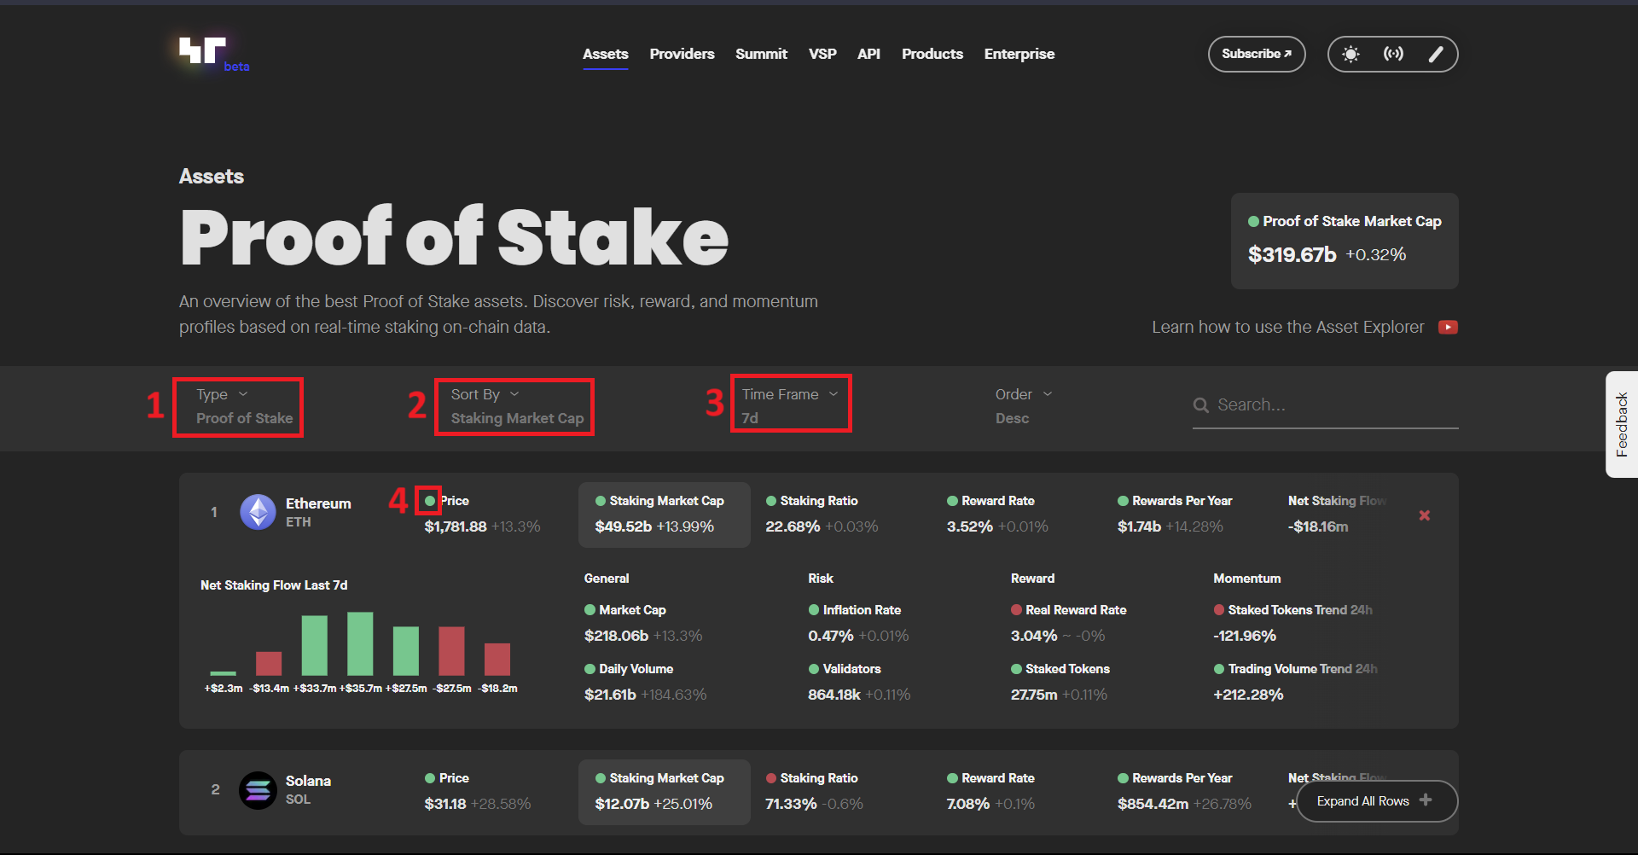The height and width of the screenshot is (855, 1638).
Task: Toggle Ethereum Rewards Per Year dot
Action: coord(1123,501)
